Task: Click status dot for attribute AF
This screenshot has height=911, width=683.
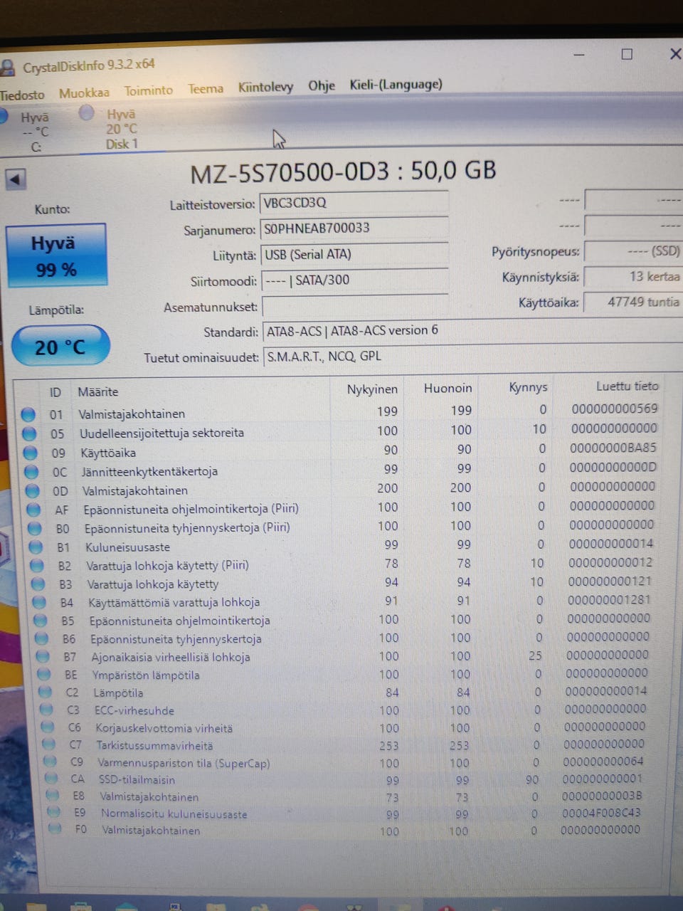Action: pyautogui.click(x=34, y=510)
